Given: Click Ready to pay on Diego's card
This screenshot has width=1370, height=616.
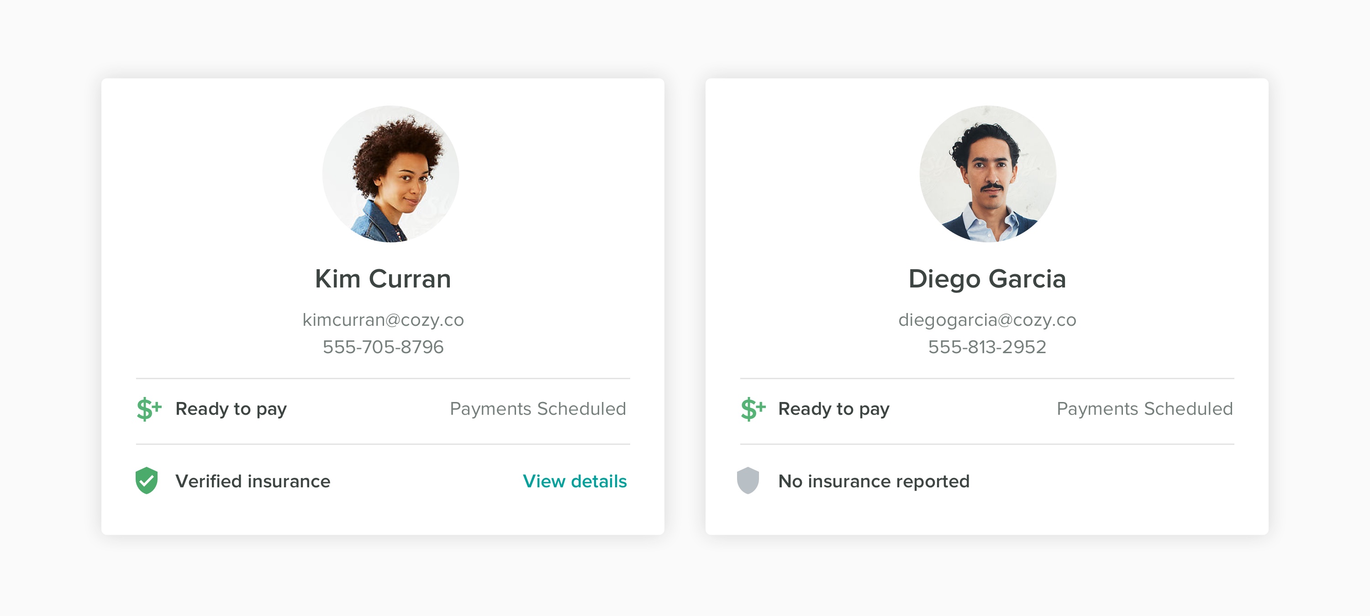Looking at the screenshot, I should pyautogui.click(x=833, y=409).
